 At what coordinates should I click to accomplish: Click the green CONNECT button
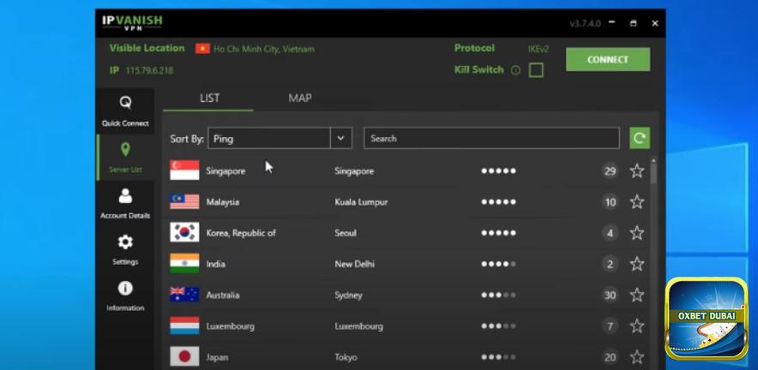607,59
